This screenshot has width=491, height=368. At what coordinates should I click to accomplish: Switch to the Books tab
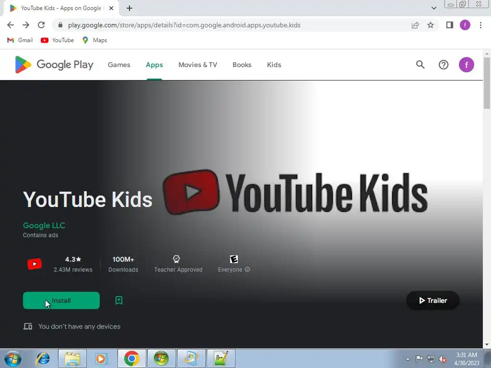(242, 65)
